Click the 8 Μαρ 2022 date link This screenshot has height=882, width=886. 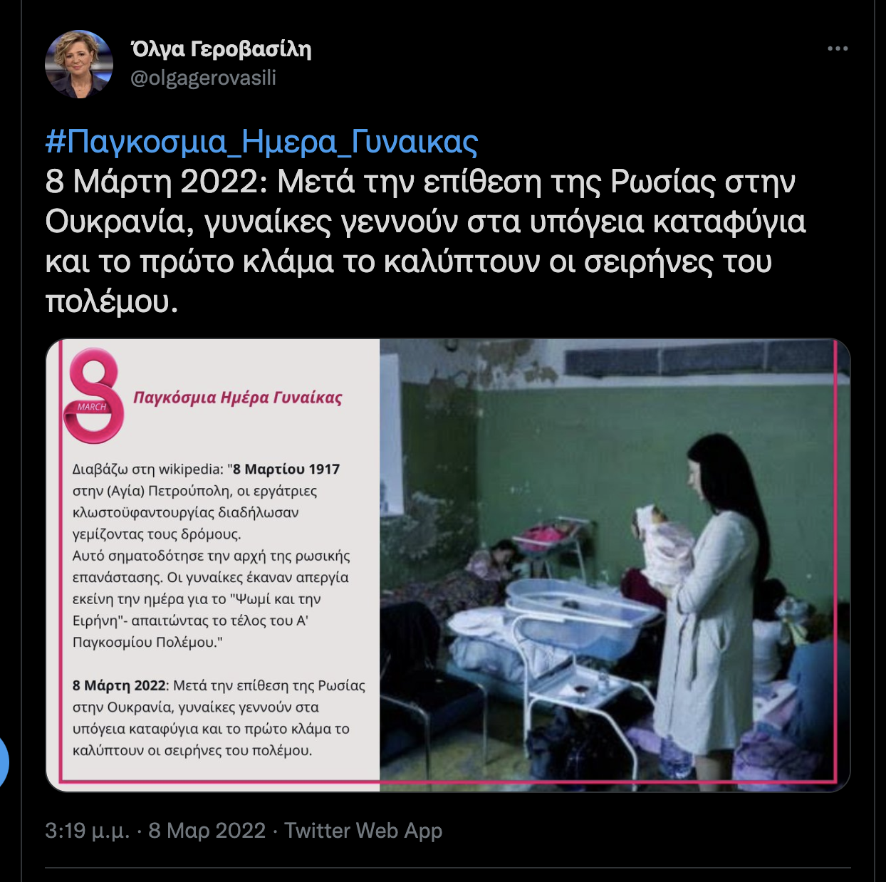207,831
